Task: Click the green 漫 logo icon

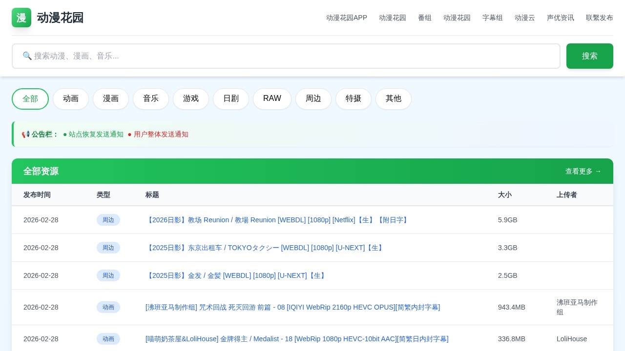Action: tap(21, 18)
